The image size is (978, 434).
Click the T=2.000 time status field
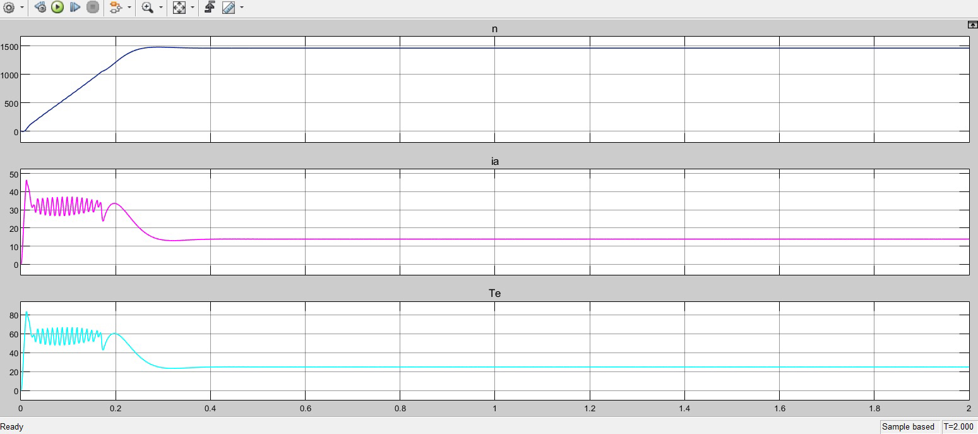(959, 427)
